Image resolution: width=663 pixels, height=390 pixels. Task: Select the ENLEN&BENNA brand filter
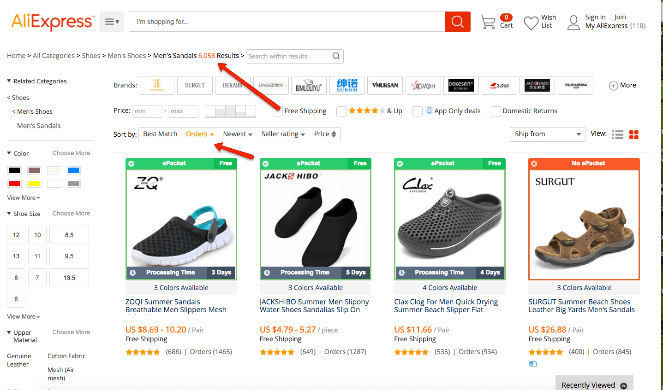coord(575,86)
